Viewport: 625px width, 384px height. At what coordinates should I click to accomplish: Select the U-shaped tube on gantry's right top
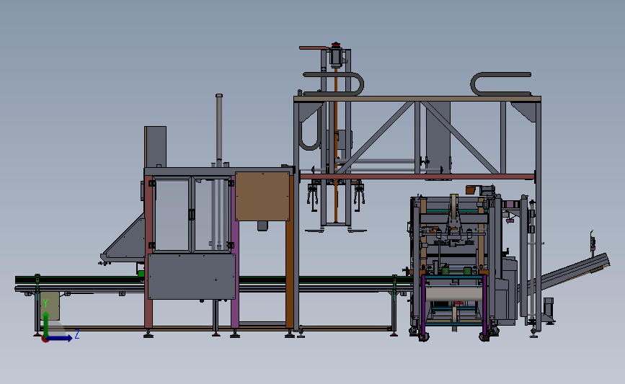point(500,84)
